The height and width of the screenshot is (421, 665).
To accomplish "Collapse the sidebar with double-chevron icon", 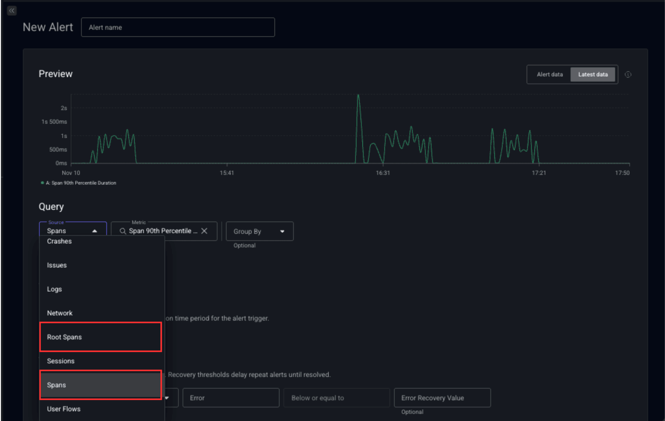I will coord(12,11).
